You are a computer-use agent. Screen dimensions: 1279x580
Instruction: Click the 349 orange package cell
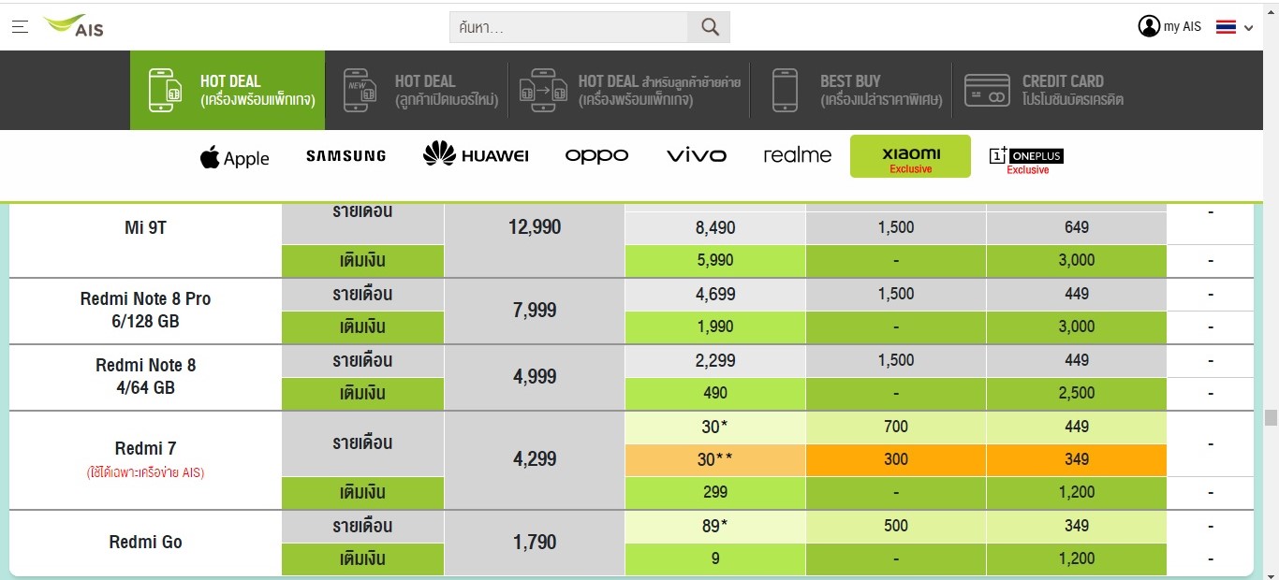coord(1077,459)
